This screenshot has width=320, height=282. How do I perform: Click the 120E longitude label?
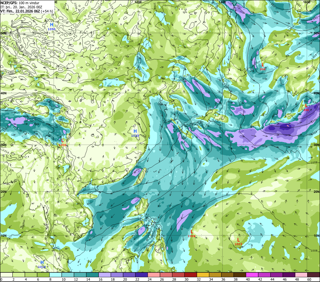138,2
